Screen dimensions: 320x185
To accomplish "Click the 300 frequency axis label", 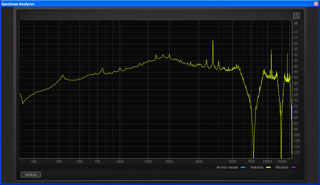I will tap(59, 161).
